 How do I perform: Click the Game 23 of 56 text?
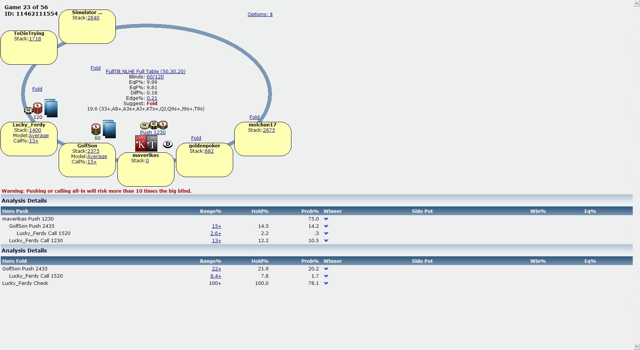[26, 7]
